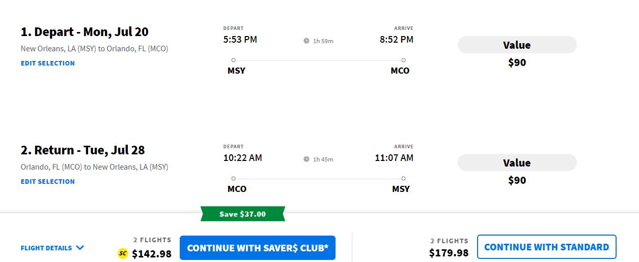Click the $142.98 Saver$ Club total price
This screenshot has height=262, width=639.
point(152,253)
